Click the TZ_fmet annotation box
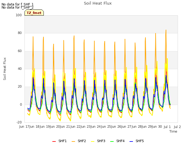 [34, 13]
